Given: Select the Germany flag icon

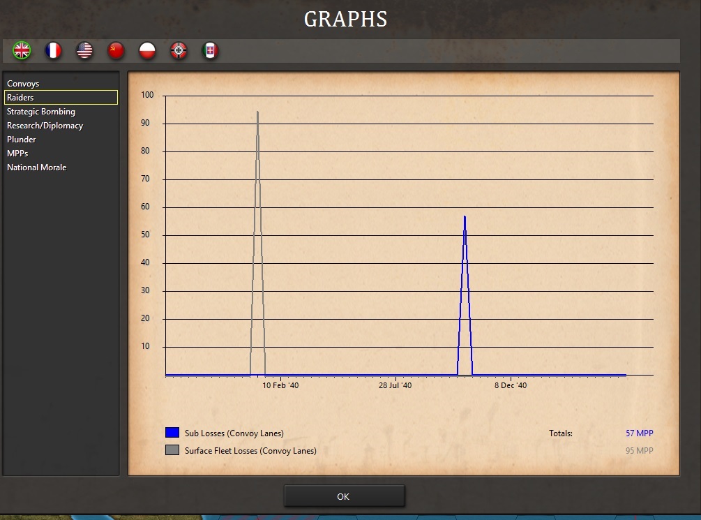Looking at the screenshot, I should tap(179, 50).
